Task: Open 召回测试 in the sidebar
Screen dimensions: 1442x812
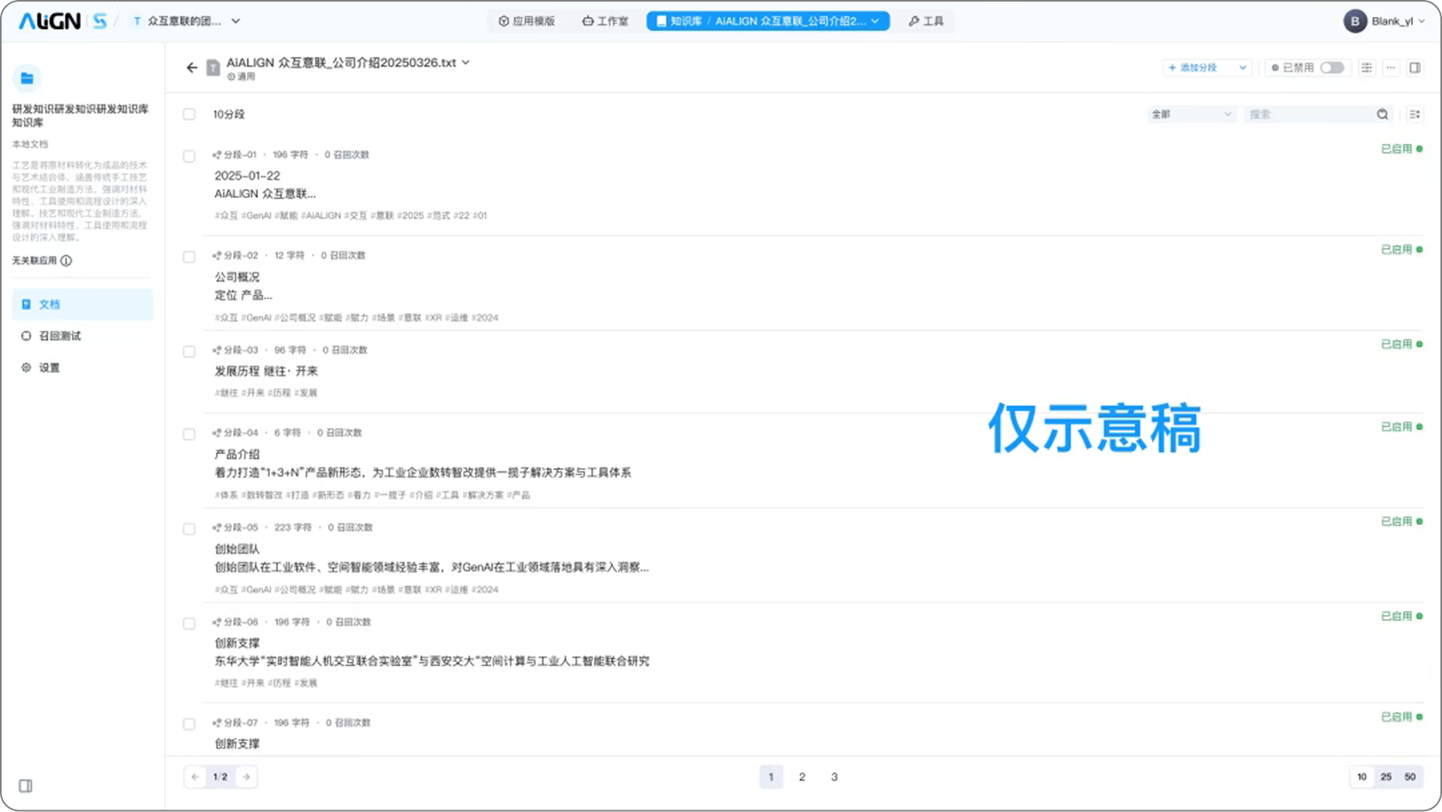Action: click(x=60, y=336)
